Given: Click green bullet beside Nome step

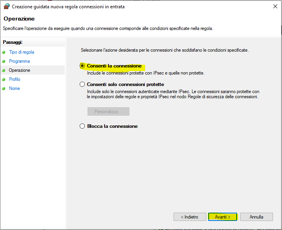Looking at the screenshot, I should (x=4, y=88).
